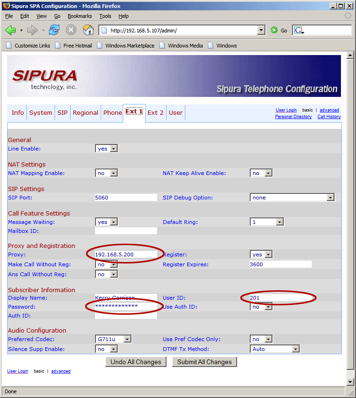Open the Help menu
Viewport: 356px width, 398px height.
(124, 16)
